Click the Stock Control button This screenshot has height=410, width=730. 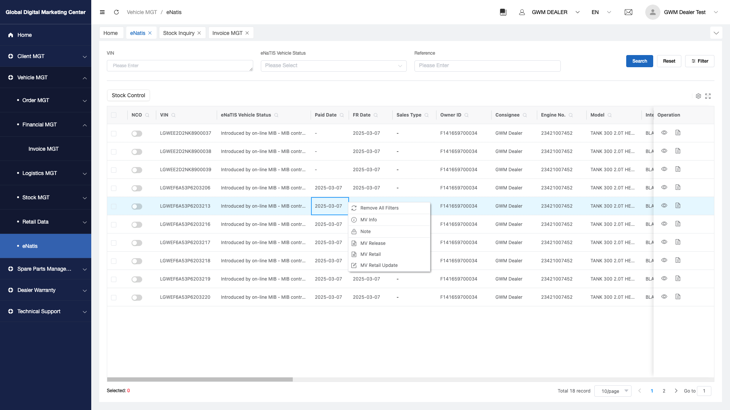129,95
